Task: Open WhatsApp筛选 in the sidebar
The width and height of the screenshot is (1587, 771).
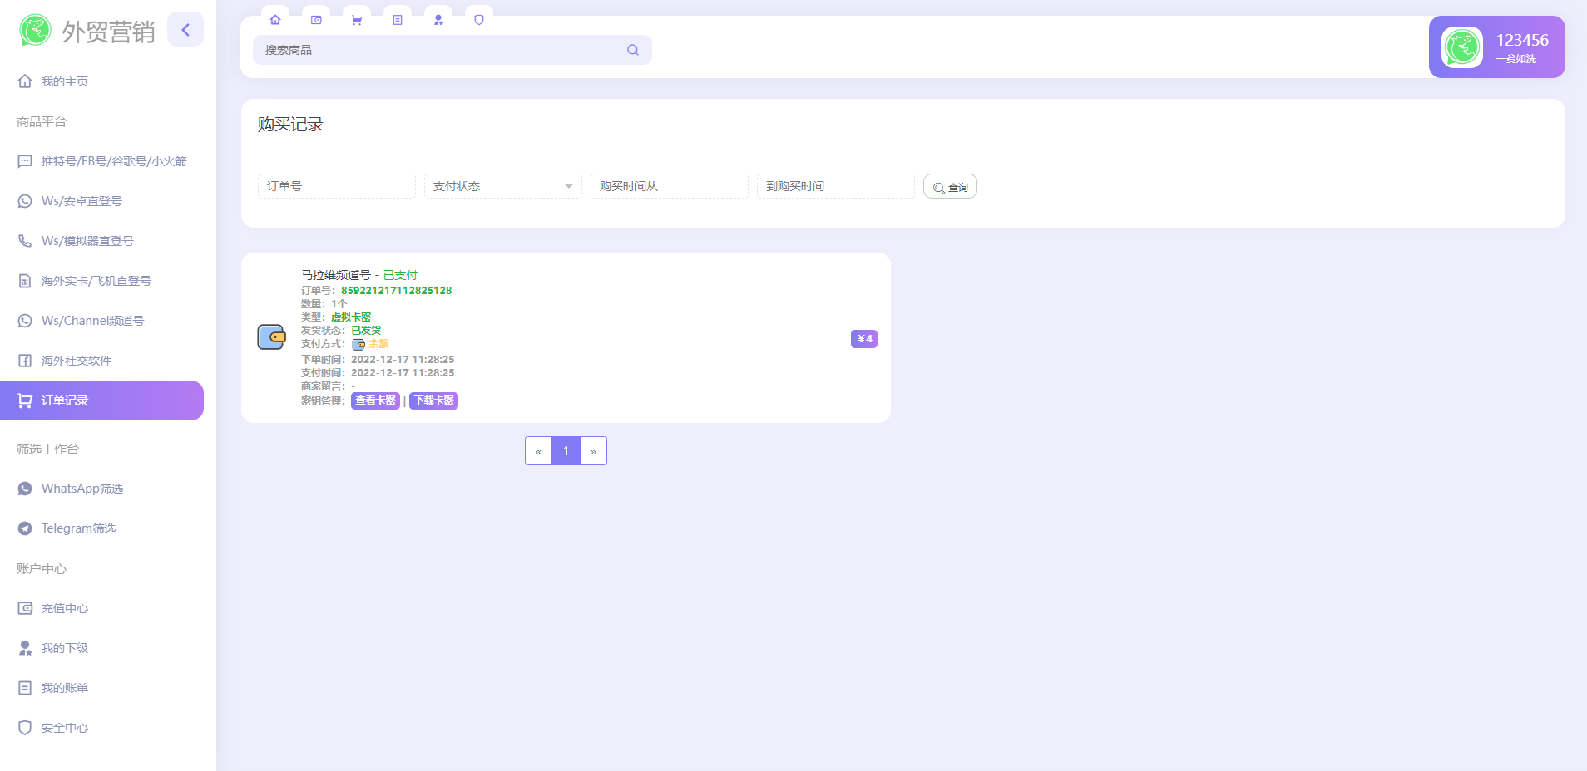Action: (82, 489)
